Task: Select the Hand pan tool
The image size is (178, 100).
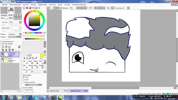Action: pos(33,58)
